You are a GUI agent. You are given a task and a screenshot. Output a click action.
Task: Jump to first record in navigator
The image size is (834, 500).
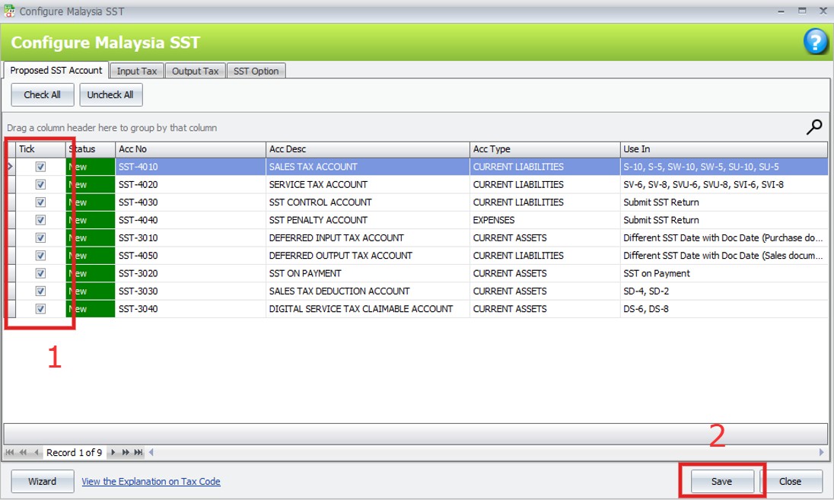(11, 452)
